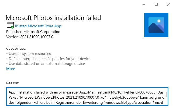Maximize the installer window
Viewport: 173px width, 110px height.
[x=156, y=4]
